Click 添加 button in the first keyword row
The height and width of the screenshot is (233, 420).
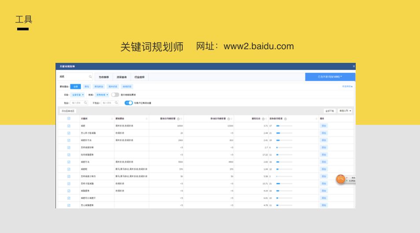(324, 126)
